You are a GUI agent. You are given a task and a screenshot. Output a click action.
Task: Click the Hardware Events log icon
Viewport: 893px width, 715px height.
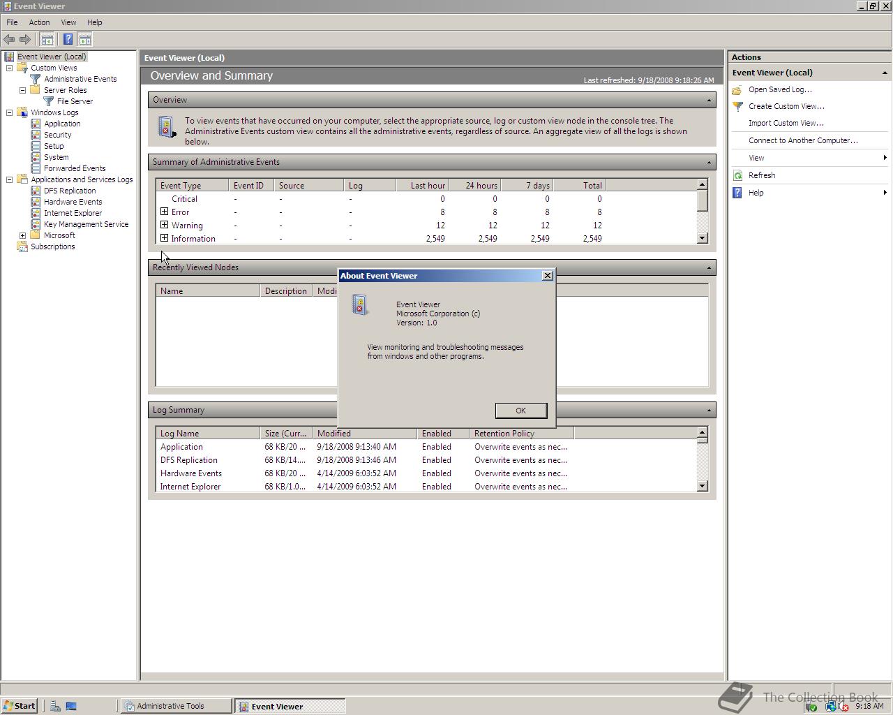pos(36,202)
